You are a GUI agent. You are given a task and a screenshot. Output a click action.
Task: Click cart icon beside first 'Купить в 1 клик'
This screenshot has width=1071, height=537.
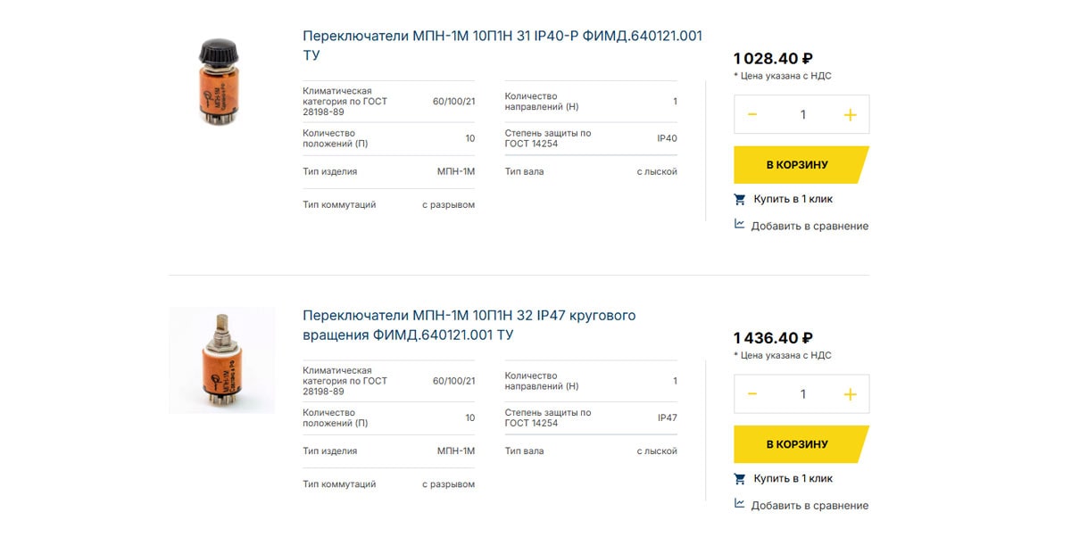[x=740, y=199]
